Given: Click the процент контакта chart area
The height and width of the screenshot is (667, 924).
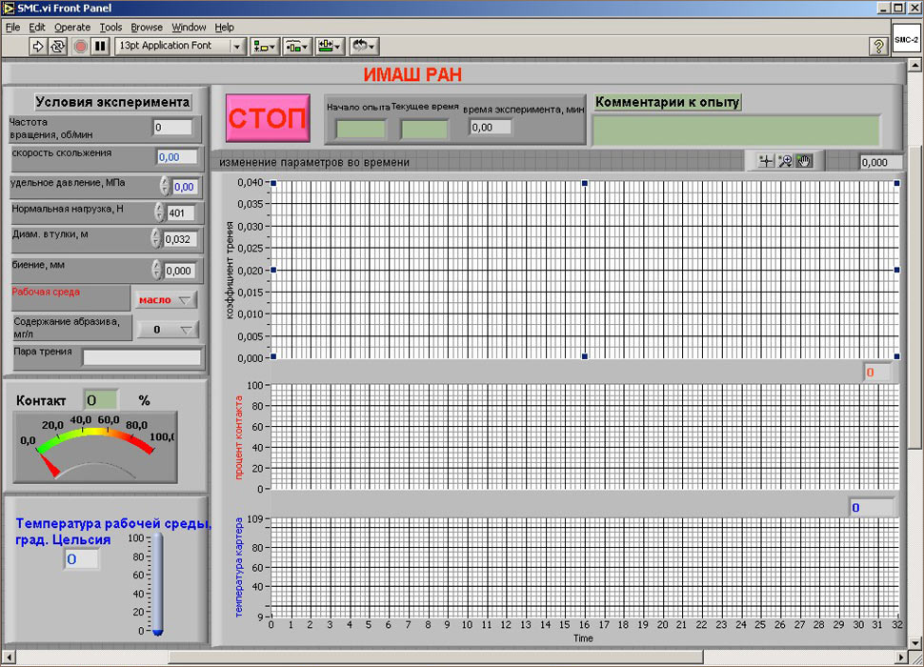Looking at the screenshot, I should [585, 436].
